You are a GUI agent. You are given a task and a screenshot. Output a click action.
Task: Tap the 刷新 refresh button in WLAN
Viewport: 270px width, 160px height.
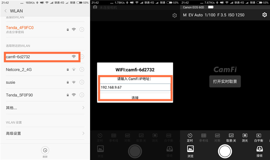[45, 152]
